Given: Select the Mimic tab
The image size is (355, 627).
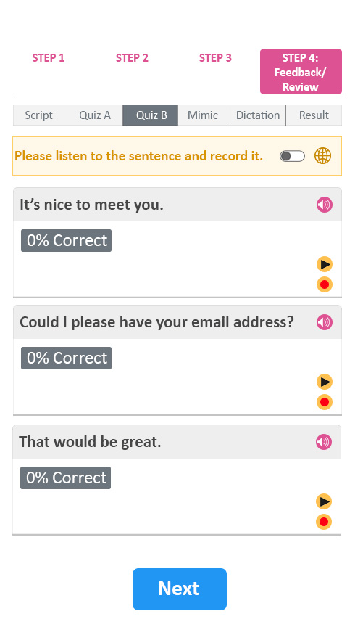Looking at the screenshot, I should tap(204, 115).
